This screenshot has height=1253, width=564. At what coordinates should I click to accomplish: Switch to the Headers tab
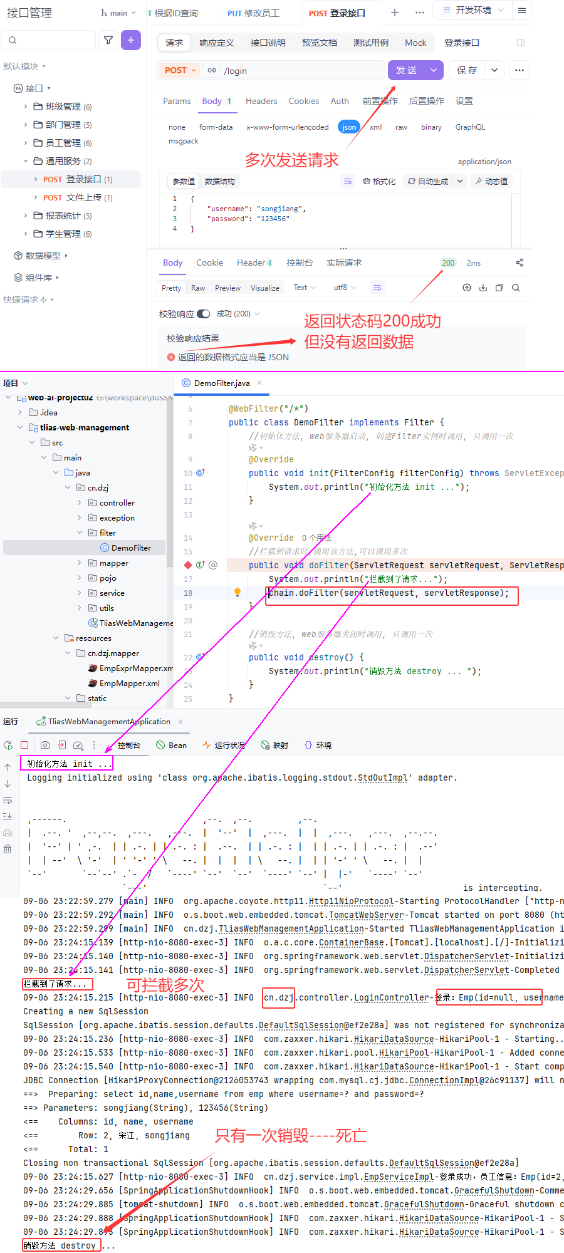[261, 101]
